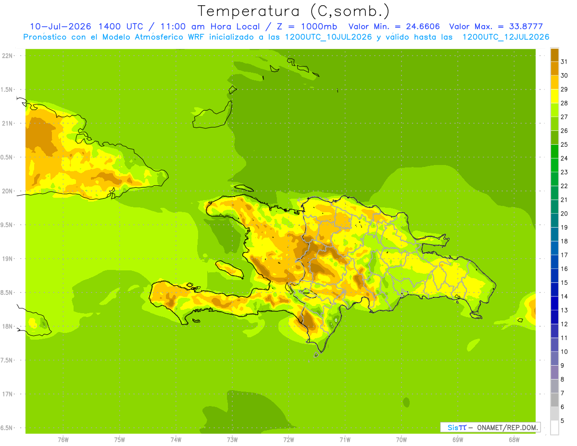This screenshot has width=577, height=446.
Task: Click the SisTT ONAMET/REP.DOM. logo box
Action: [490, 427]
